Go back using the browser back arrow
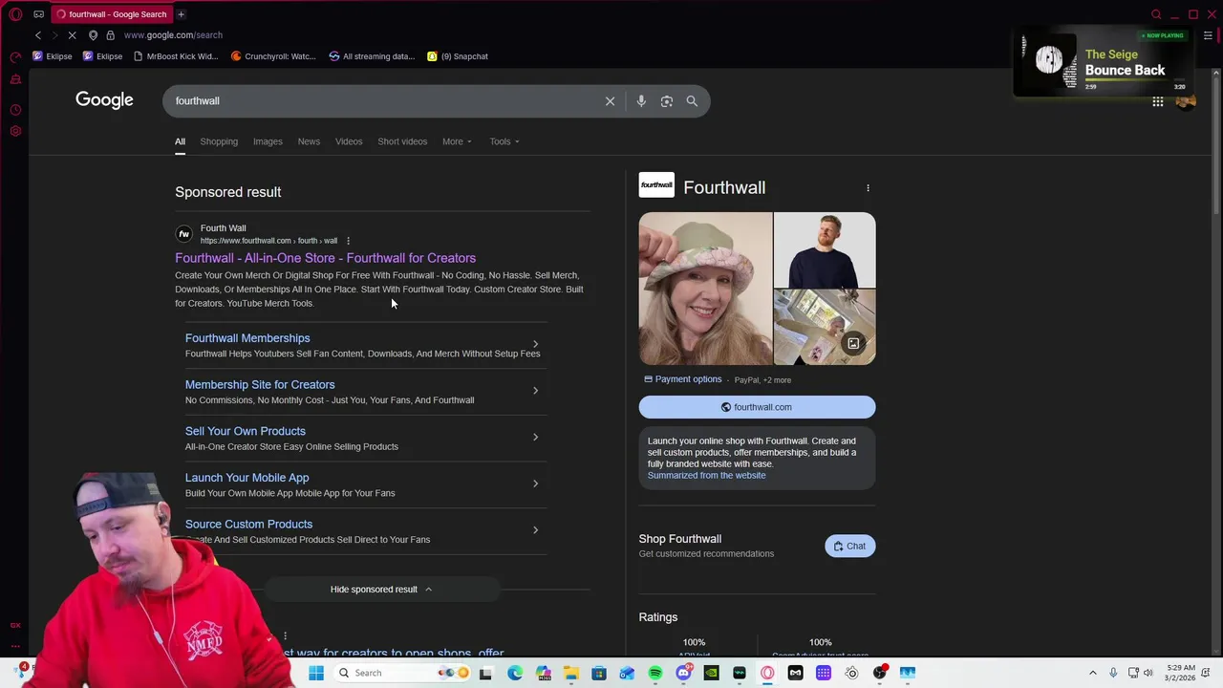The width and height of the screenshot is (1223, 688). pos(38,35)
